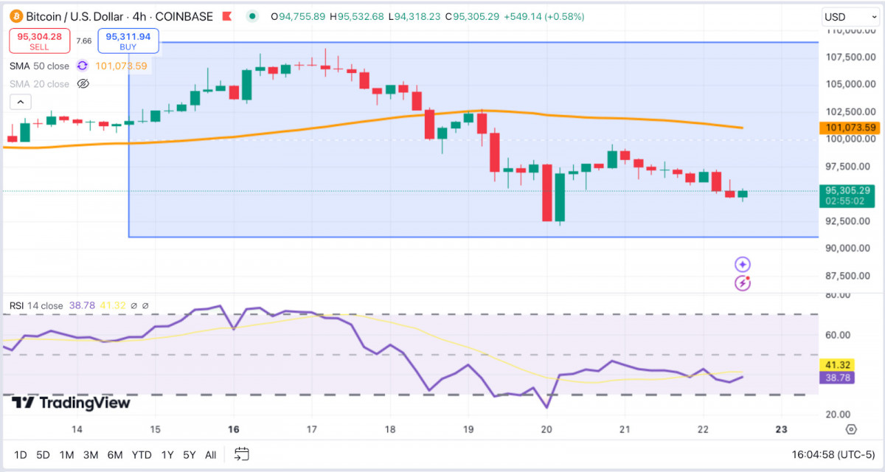Open chart settings gear at bottom right
The width and height of the screenshot is (885, 472).
[851, 430]
